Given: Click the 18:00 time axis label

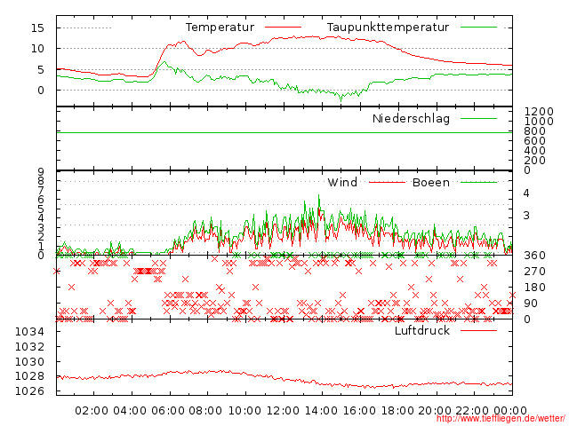Looking at the screenshot, I should [397, 411].
